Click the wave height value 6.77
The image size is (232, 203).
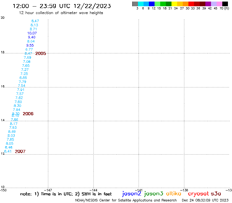point(29,50)
